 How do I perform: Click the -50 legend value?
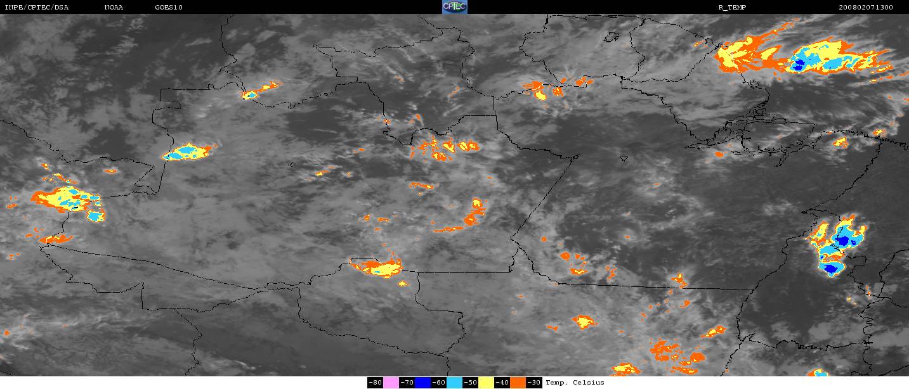click(x=470, y=383)
